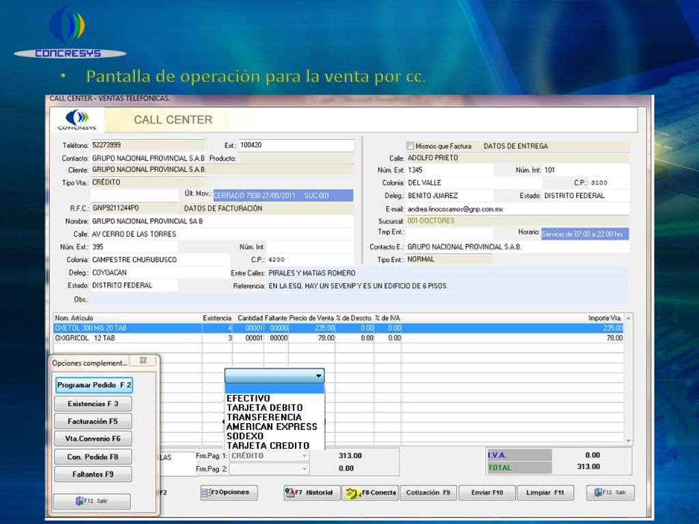699x524 pixels.
Task: Click the Deleg. field BENITO JUAREZ
Action: 449,196
